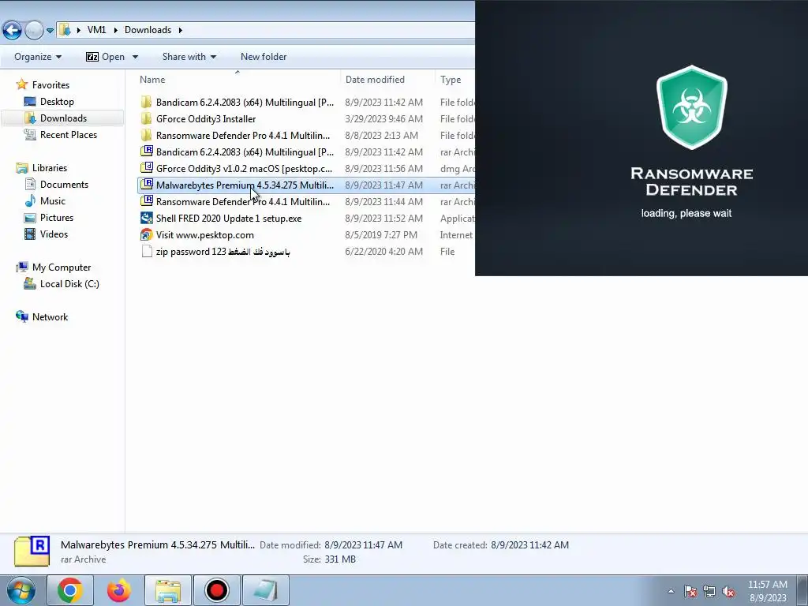The image size is (808, 606).
Task: Select the zip password 123 file
Action: point(223,252)
